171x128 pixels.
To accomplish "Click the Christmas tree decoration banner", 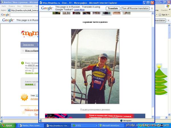I will point(161,79).
